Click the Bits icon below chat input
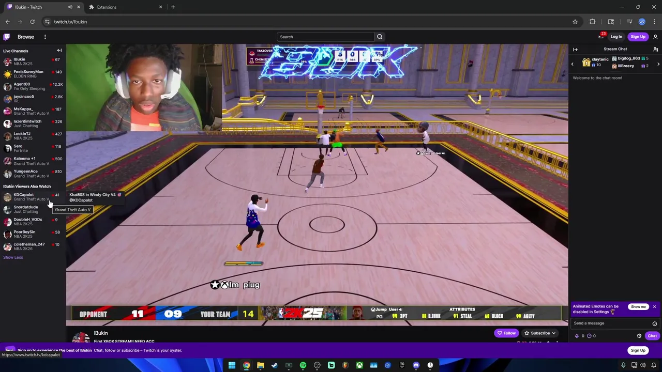662x372 pixels. (x=577, y=336)
